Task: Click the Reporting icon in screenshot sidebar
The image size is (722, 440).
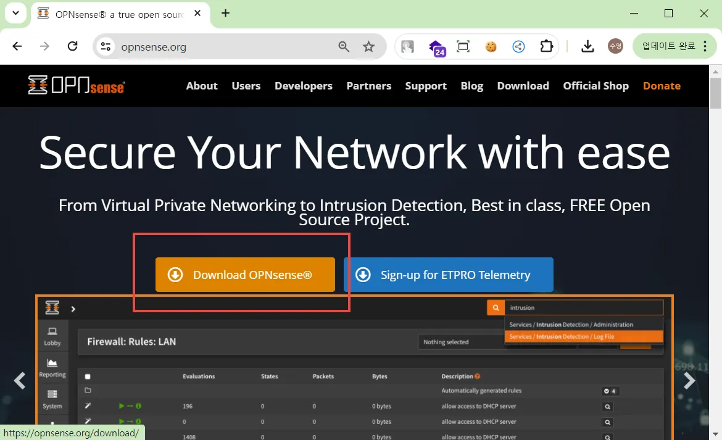Action: coord(52,368)
